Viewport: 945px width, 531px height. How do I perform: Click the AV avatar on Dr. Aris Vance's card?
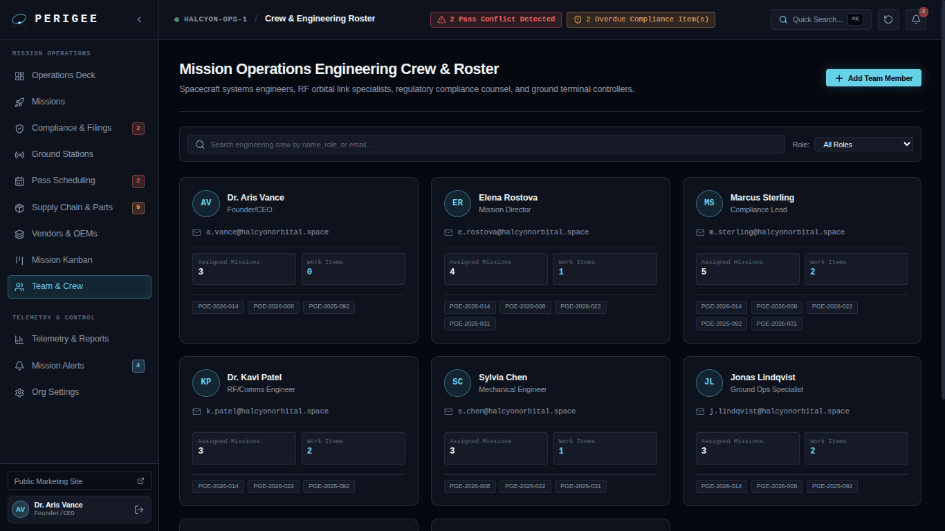pyautogui.click(x=206, y=203)
